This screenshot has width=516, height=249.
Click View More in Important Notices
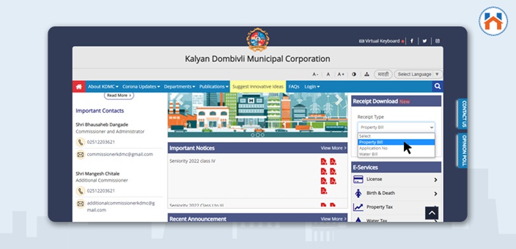coord(333,148)
